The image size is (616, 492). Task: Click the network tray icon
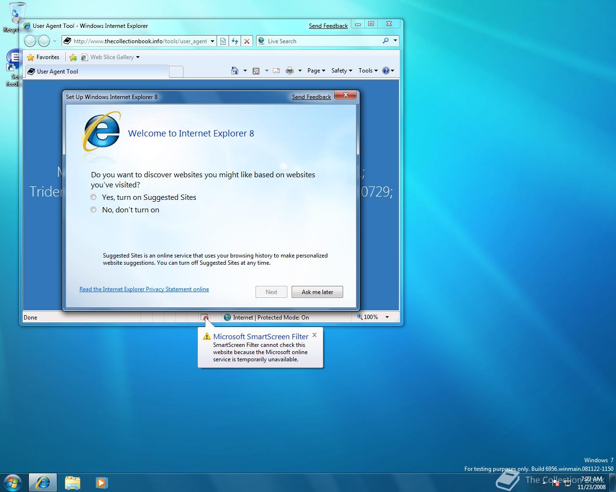coord(567,483)
